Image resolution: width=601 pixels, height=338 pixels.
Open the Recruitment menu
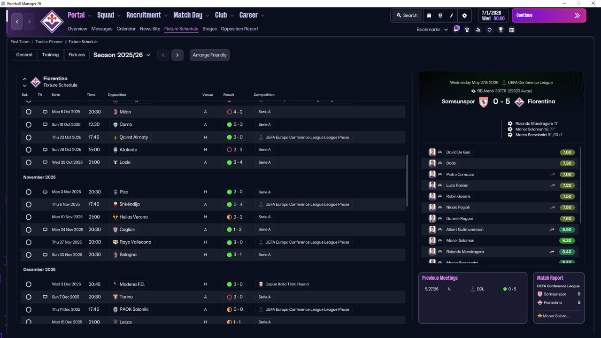pos(146,15)
